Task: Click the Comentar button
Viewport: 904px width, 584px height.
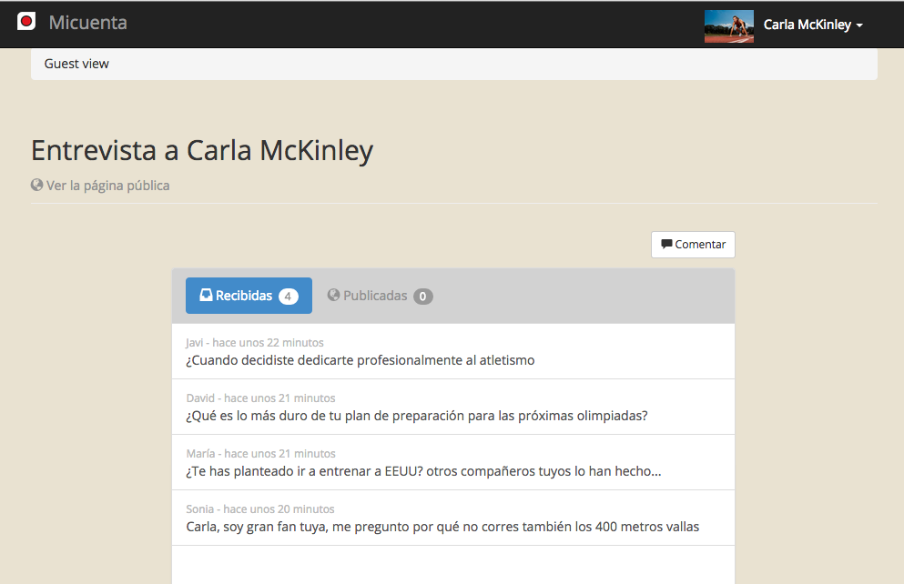Action: pyautogui.click(x=693, y=244)
